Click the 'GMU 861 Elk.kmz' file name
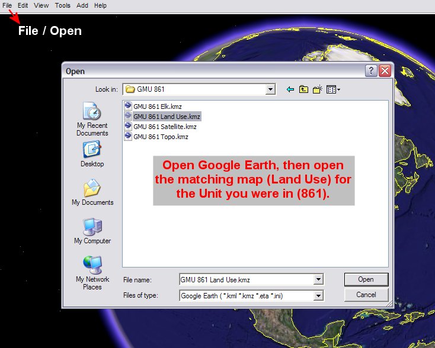 (158, 107)
